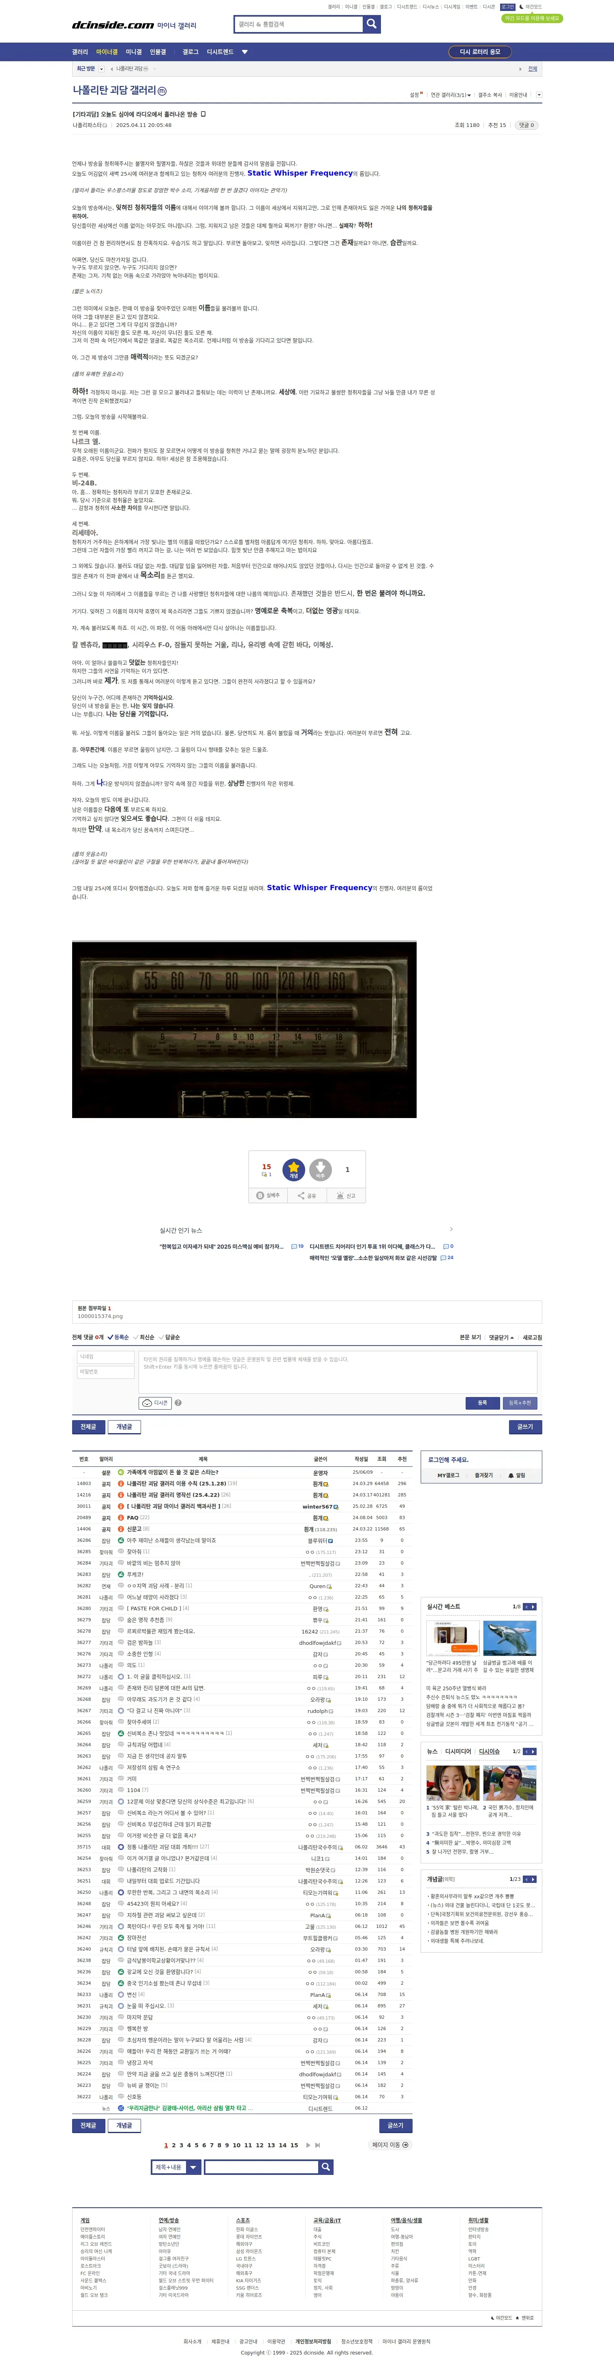This screenshot has width=614, height=2376.
Task: Open the 페이지 이동 page jump control
Action: 390,2145
